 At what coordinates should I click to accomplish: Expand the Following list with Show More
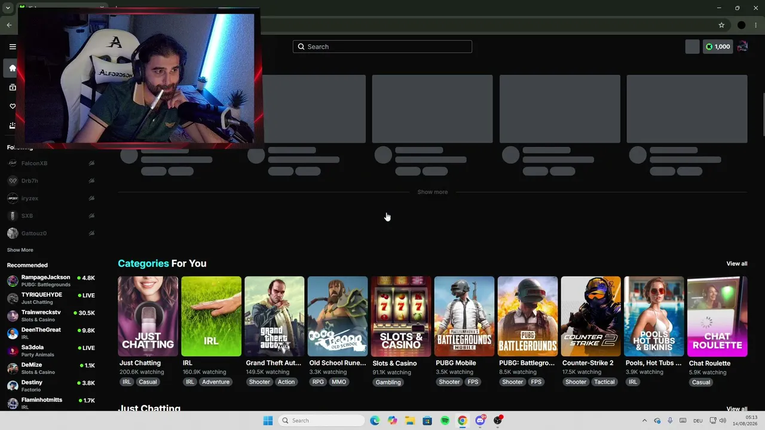[20, 250]
